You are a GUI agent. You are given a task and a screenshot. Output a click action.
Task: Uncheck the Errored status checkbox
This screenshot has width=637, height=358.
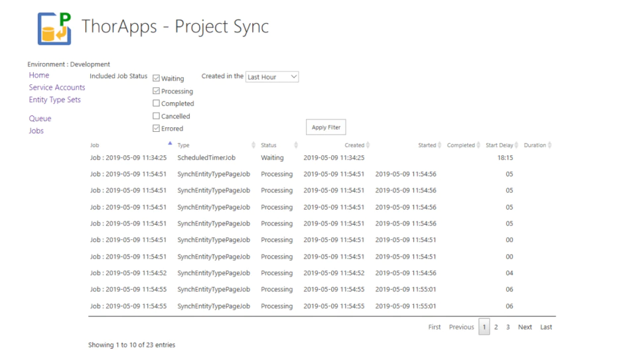156,128
